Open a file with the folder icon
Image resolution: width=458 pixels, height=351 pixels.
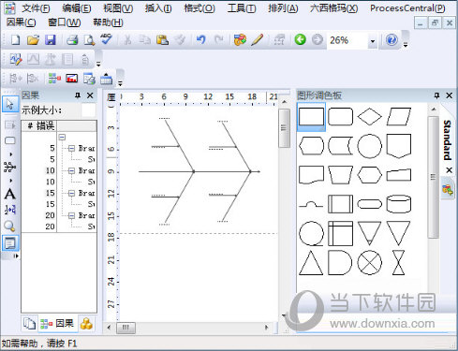point(33,40)
